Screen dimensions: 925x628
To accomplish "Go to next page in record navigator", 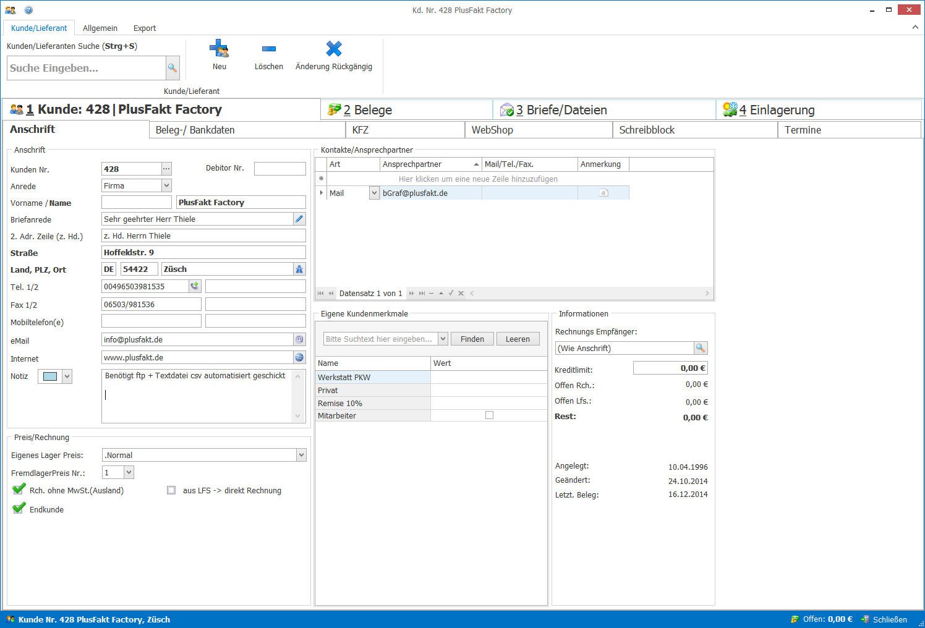I will click(x=411, y=293).
